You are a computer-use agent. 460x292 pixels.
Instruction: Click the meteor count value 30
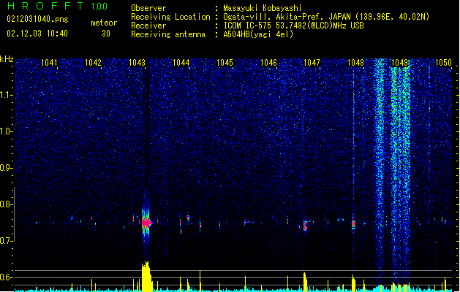click(106, 34)
